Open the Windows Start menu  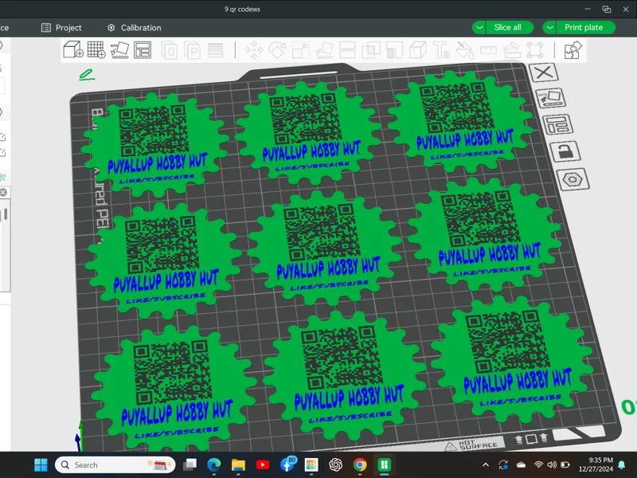[x=41, y=464]
